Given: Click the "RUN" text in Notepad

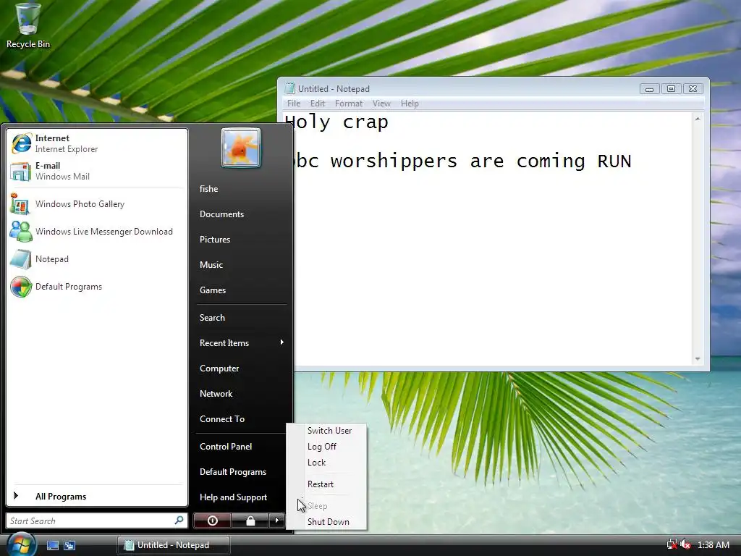Looking at the screenshot, I should click(x=614, y=161).
